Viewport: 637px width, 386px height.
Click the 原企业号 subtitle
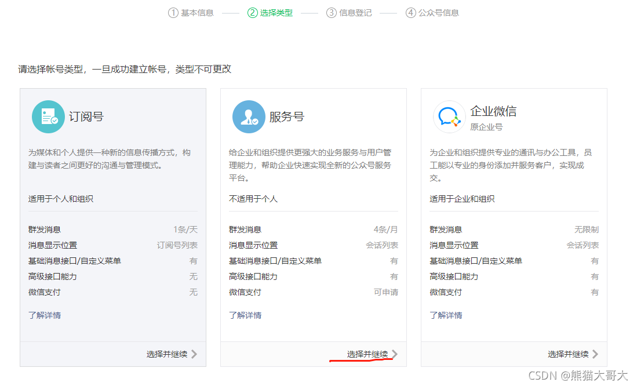tap(486, 127)
